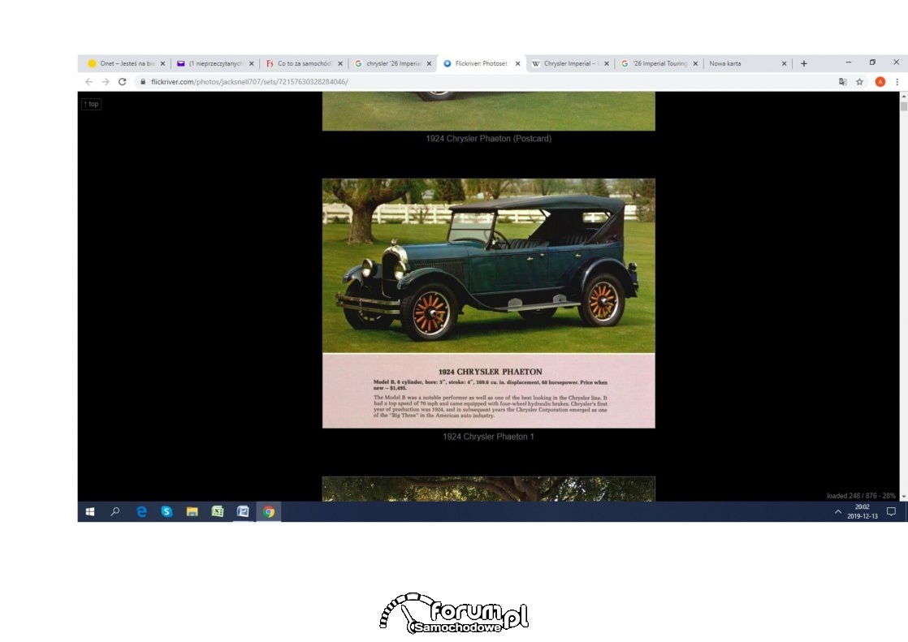
Task: Close the Chrysler Imperial Wikipedia tab
Action: pos(607,63)
